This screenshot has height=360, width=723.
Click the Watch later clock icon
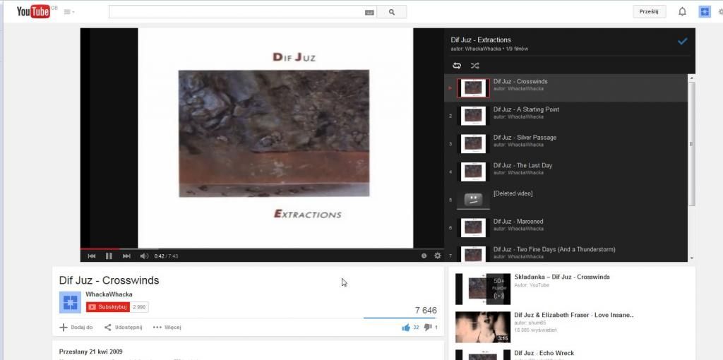(424, 256)
